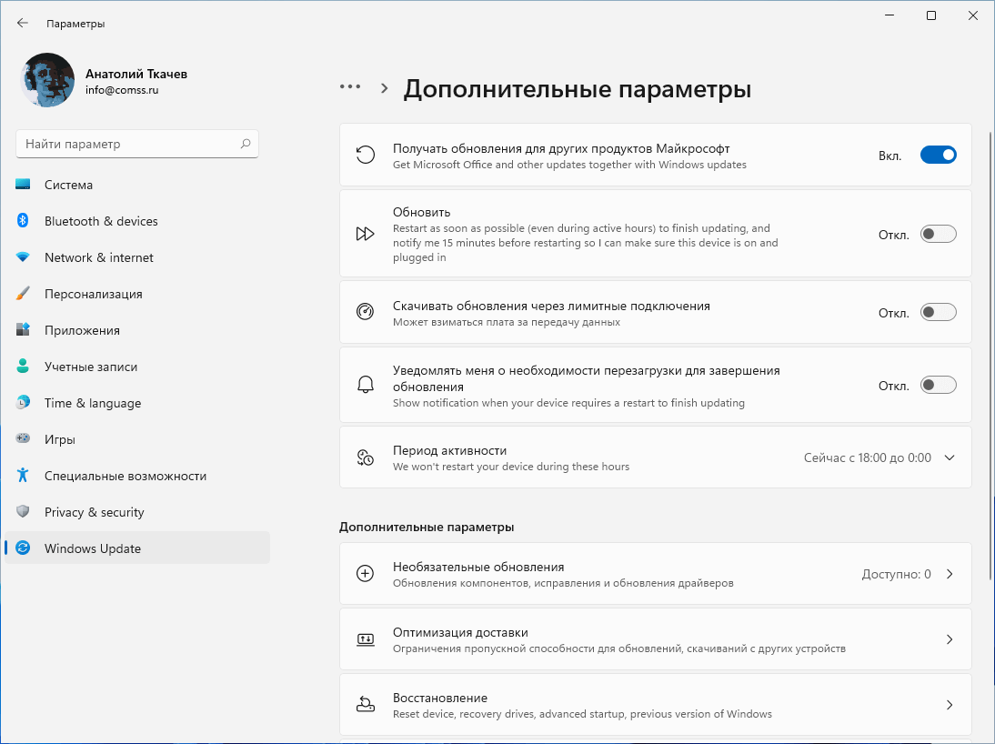
Task: Disable updates for other Microsoft products toggle
Action: coord(938,156)
